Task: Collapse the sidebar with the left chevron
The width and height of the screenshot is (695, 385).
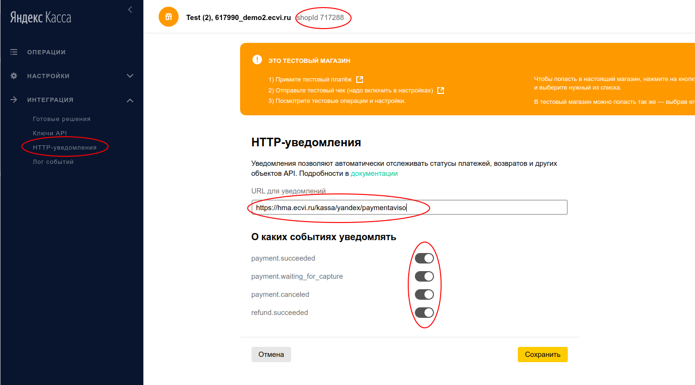Action: (x=130, y=10)
